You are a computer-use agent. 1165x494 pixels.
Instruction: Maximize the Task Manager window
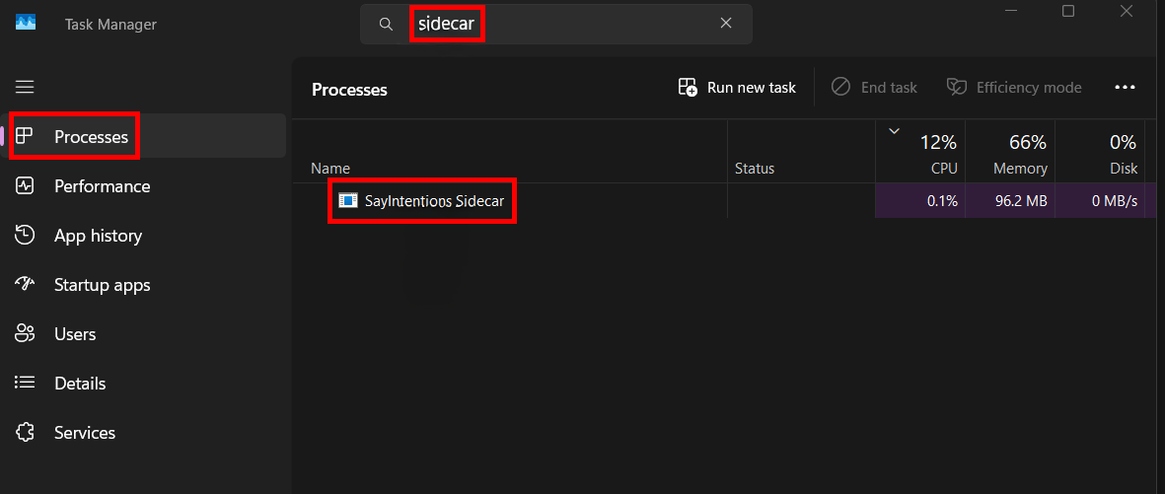pyautogui.click(x=1067, y=11)
